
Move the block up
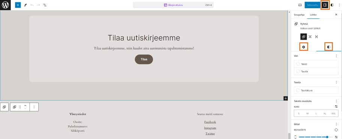click(25, 105)
